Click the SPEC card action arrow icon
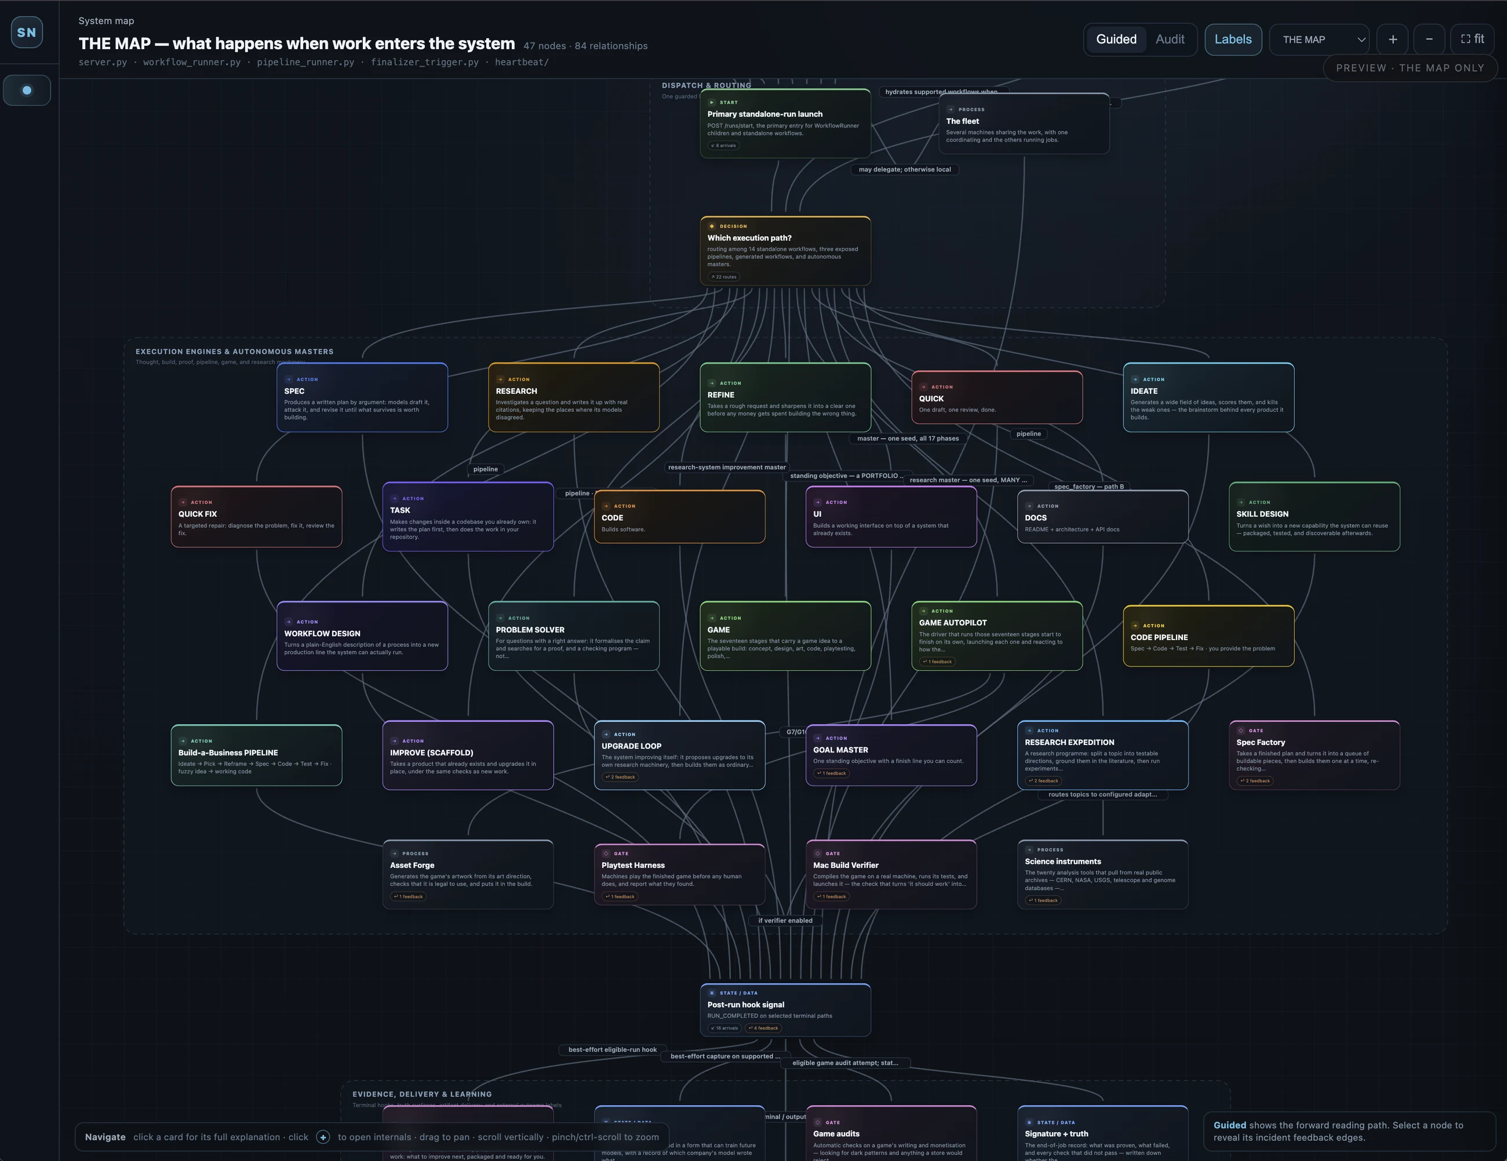1507x1161 pixels. (x=289, y=379)
